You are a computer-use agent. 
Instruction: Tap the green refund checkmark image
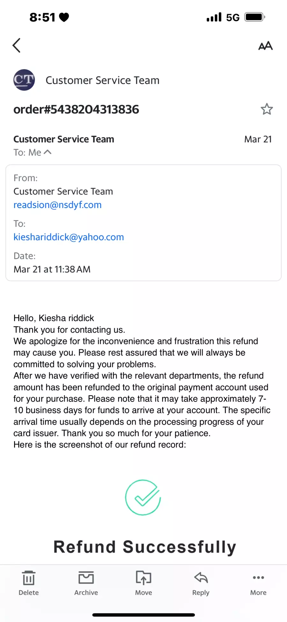coord(143,497)
